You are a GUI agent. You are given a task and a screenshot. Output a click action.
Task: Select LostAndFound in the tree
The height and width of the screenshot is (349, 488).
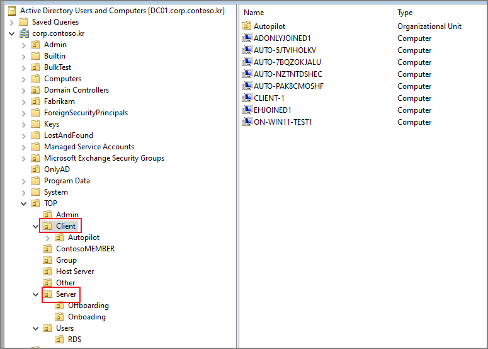pos(69,135)
